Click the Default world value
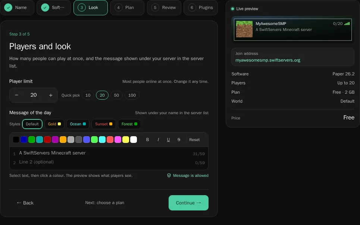360x225 pixels. pyautogui.click(x=347, y=101)
